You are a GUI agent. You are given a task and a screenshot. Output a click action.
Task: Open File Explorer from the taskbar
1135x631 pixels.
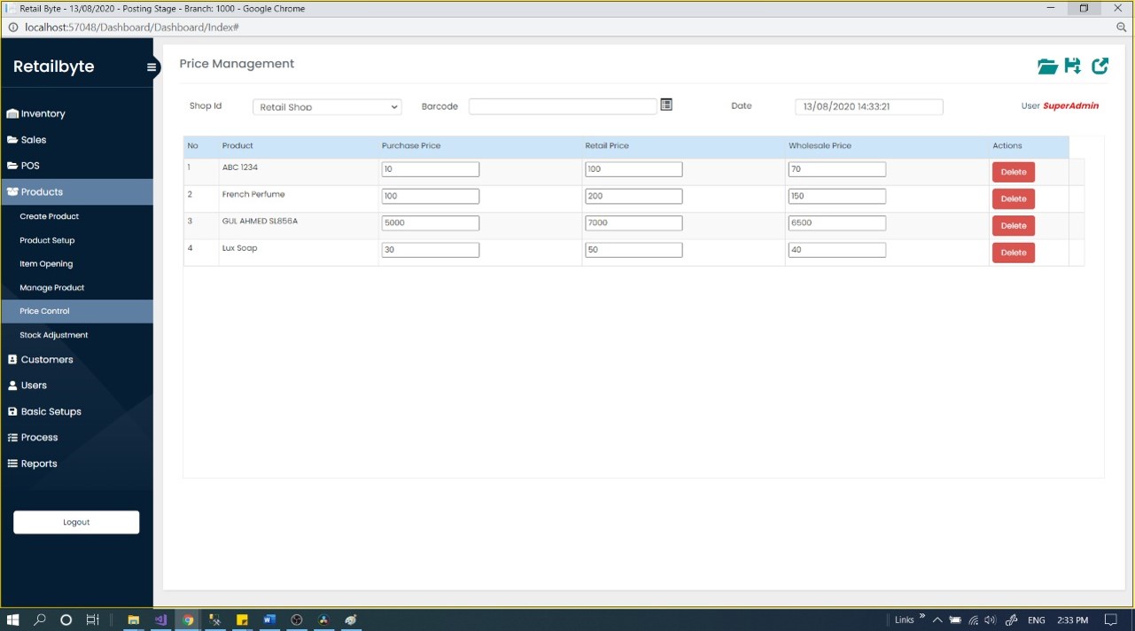[x=134, y=620]
